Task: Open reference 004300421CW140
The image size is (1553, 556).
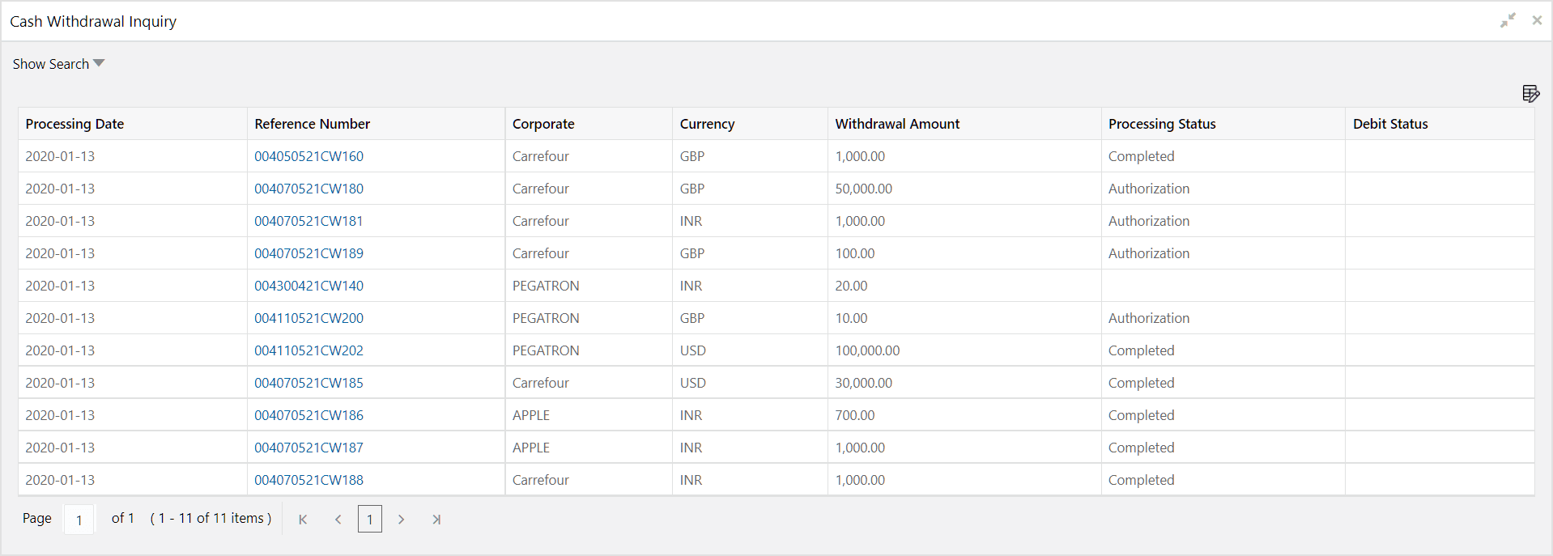Action: (308, 286)
